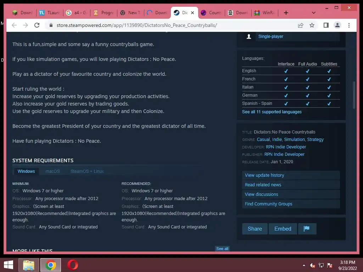Click the English interface checkmark
This screenshot has height=272, width=363.
(286, 71)
